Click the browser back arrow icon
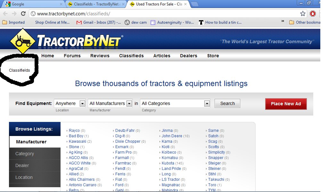 point(5,14)
